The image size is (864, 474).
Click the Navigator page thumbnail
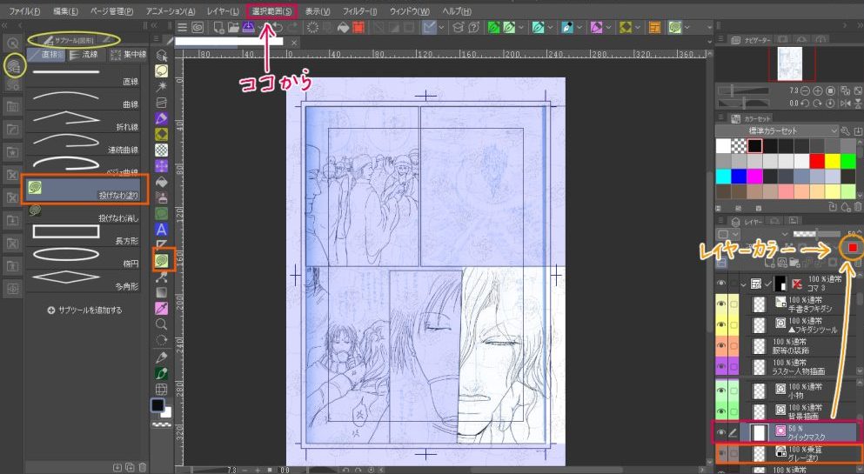click(790, 63)
